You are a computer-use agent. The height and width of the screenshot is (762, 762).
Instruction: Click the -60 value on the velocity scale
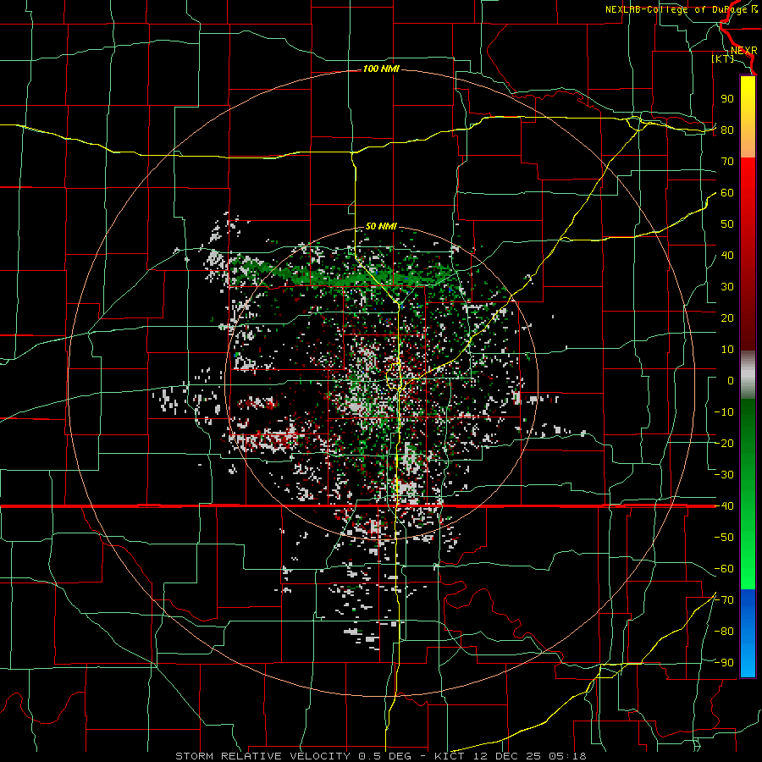click(724, 569)
